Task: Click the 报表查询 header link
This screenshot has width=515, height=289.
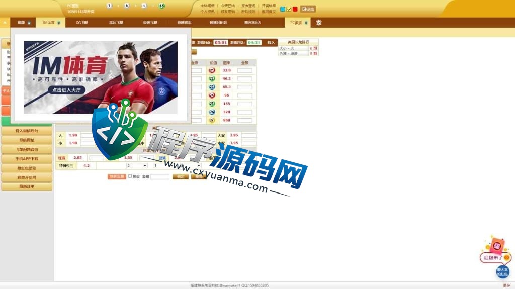Action: (x=248, y=6)
